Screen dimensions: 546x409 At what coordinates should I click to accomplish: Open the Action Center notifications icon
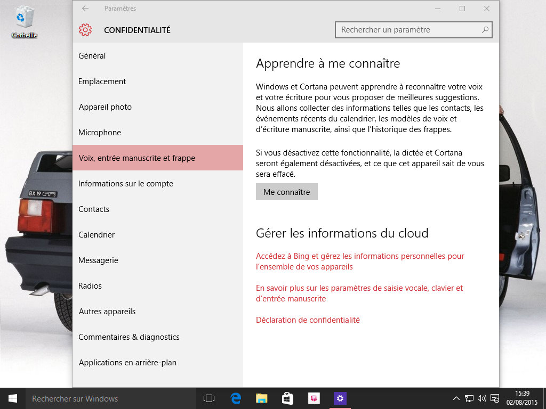[x=495, y=398]
